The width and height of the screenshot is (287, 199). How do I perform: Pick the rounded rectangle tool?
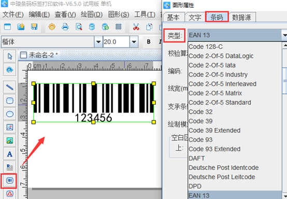10,101
